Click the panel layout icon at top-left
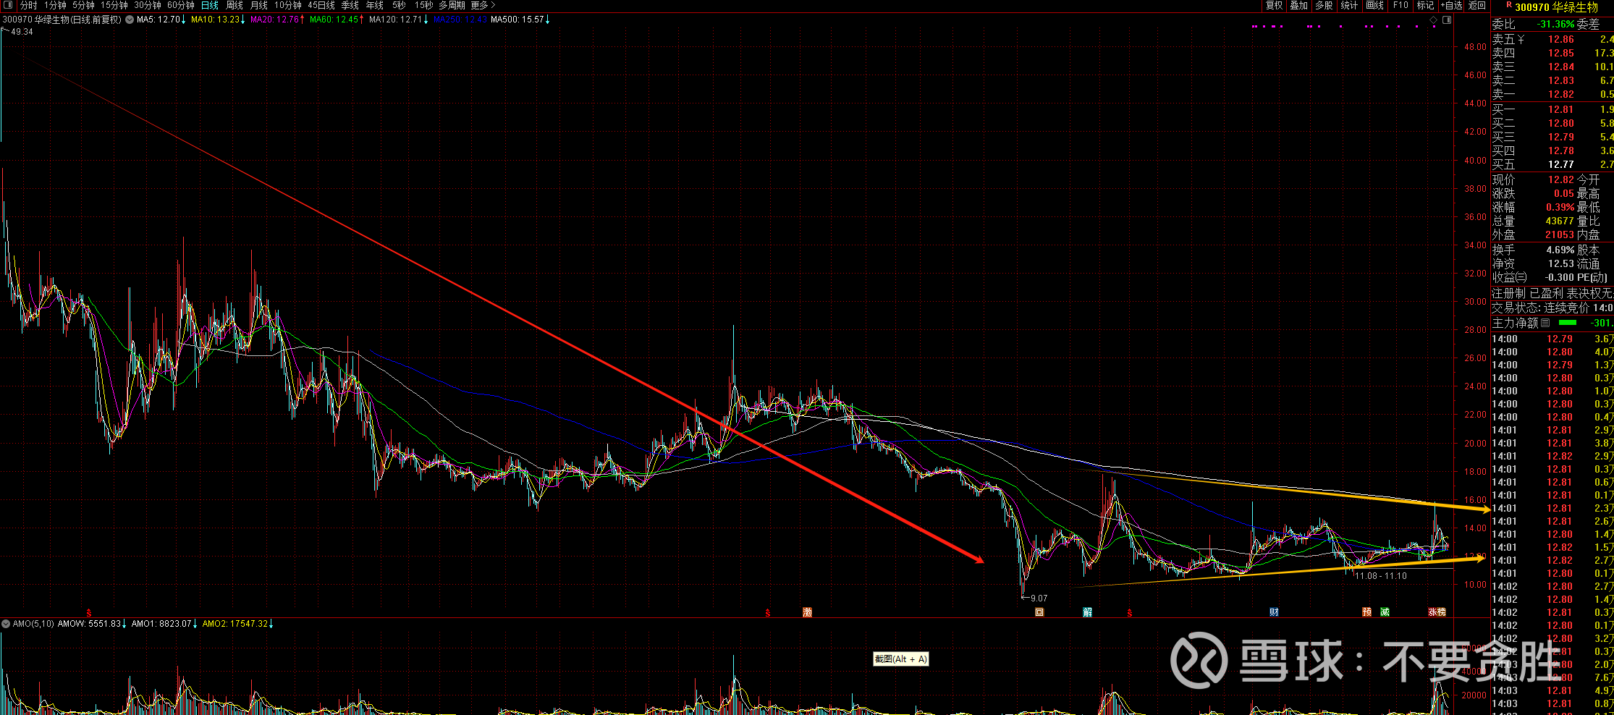 pyautogui.click(x=7, y=5)
